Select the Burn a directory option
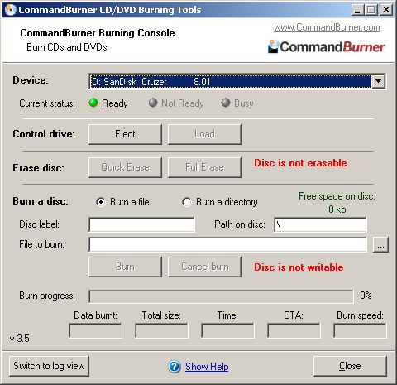397x385 pixels. [187, 202]
